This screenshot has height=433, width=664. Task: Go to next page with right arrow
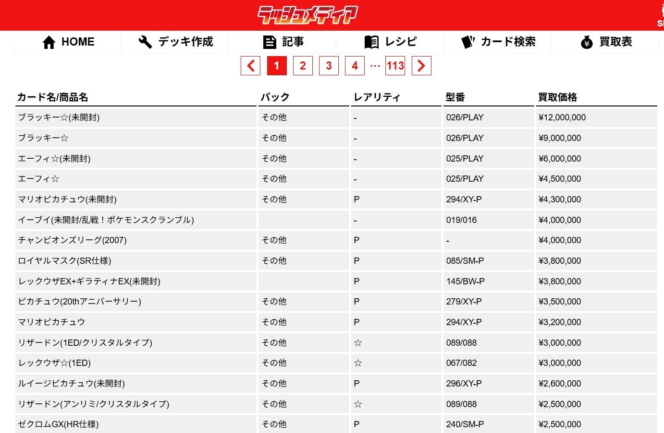pyautogui.click(x=421, y=66)
